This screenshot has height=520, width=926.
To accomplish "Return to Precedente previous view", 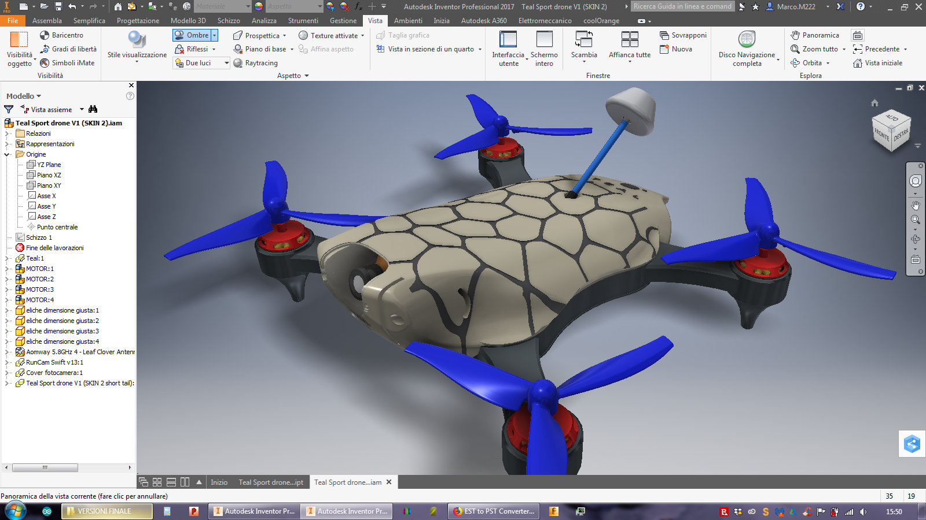I will [x=877, y=49].
